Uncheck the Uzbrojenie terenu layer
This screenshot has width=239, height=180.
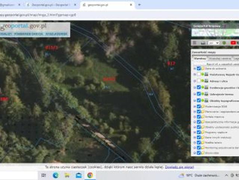coord(199,94)
